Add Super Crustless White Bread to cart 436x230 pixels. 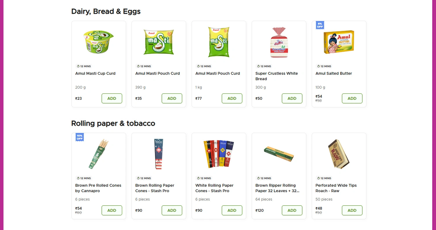[x=292, y=98]
